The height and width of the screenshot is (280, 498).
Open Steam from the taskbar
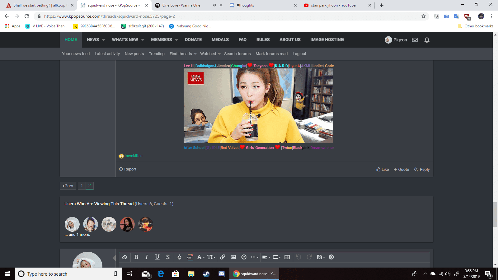tap(206, 274)
